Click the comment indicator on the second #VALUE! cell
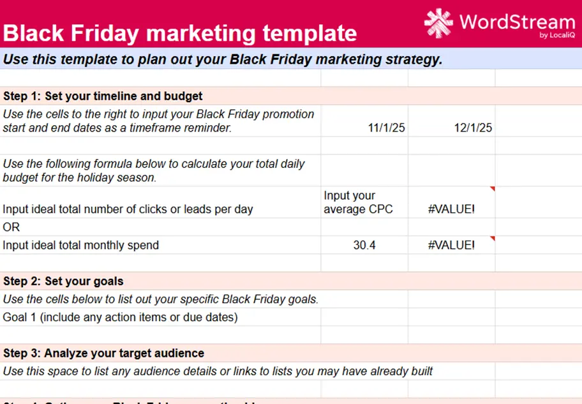Image resolution: width=582 pixels, height=404 pixels. point(492,239)
